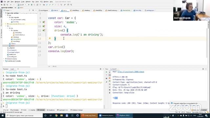The height and width of the screenshot is (118, 210).
Task: Collapse the checkers folder
Action: pyautogui.click(x=10, y=30)
